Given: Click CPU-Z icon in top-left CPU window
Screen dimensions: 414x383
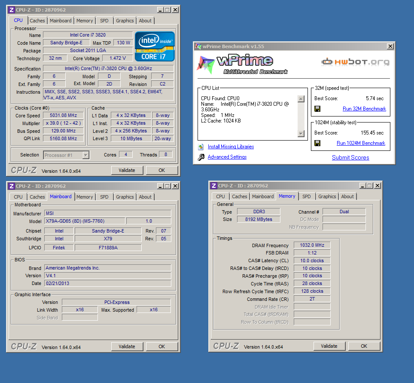Looking at the screenshot, I should 11,10.
